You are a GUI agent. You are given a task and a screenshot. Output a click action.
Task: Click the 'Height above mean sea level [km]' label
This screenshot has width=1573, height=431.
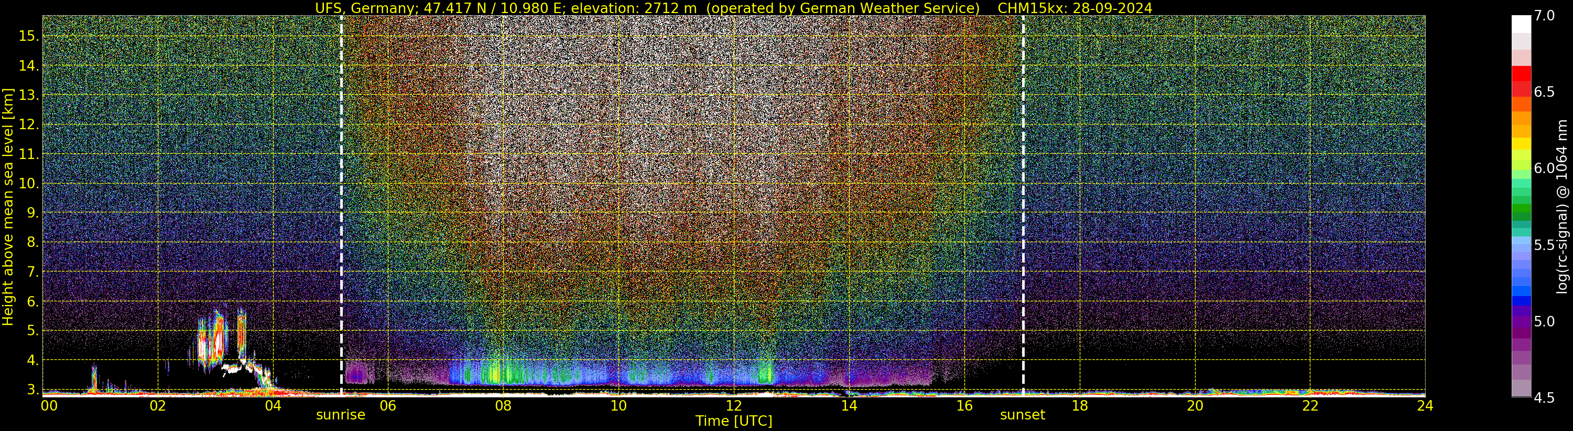(x=8, y=207)
